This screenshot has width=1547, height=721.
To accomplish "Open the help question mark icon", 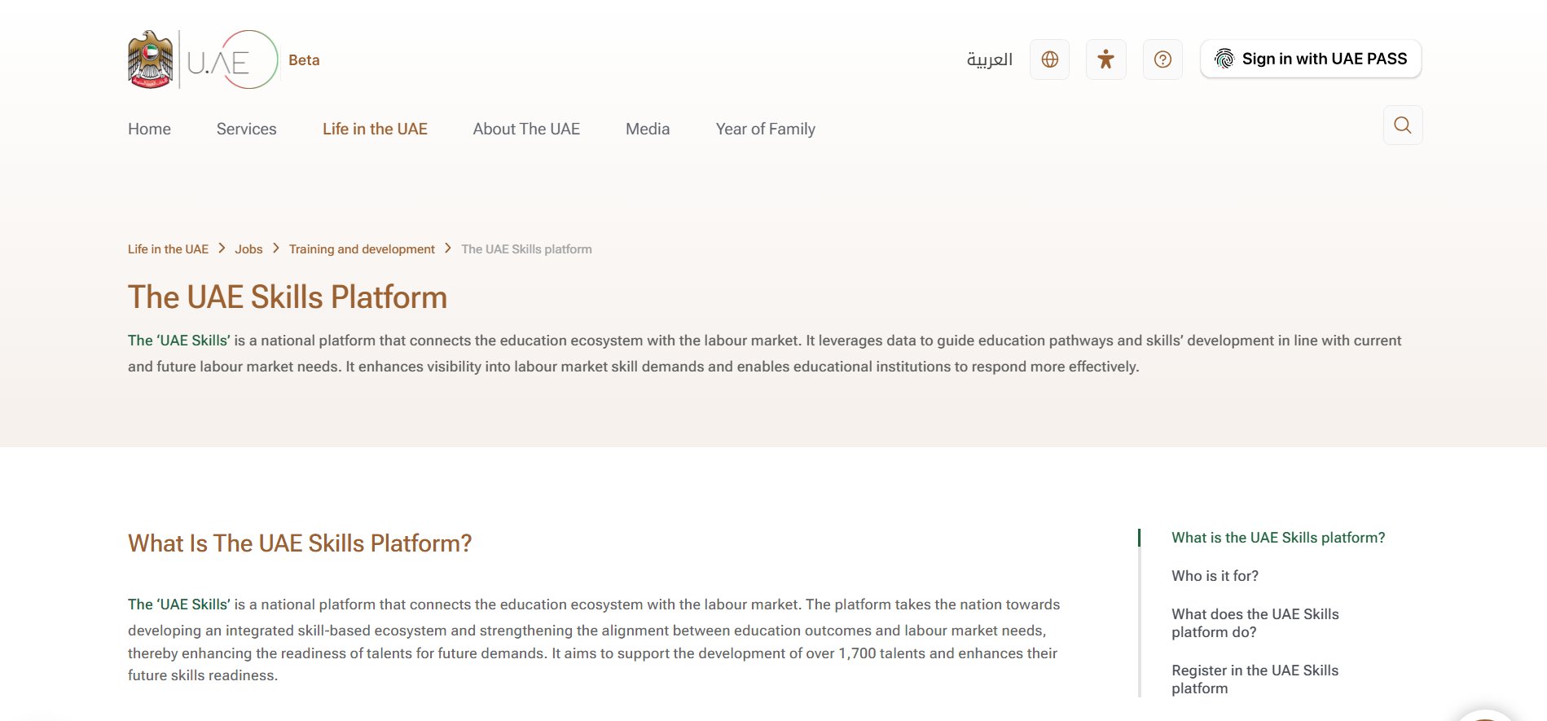I will click(1162, 59).
